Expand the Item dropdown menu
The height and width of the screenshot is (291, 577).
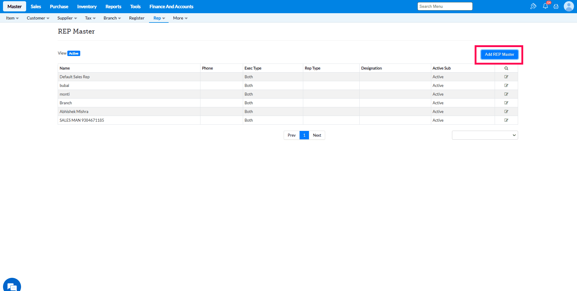[x=12, y=18]
